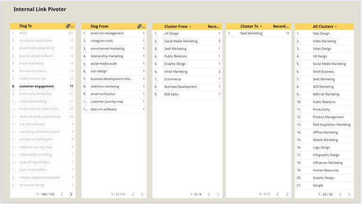Click the Slug From column header
Image resolution: width=362 pixels, height=204 pixels.
99,26
